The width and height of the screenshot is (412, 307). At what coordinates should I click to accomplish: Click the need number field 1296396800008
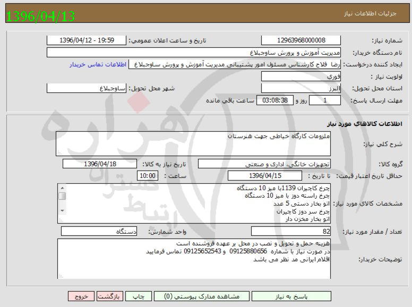pos(301,40)
